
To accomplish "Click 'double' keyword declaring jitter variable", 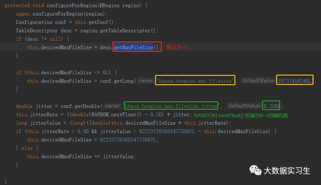I will tap(24, 106).
